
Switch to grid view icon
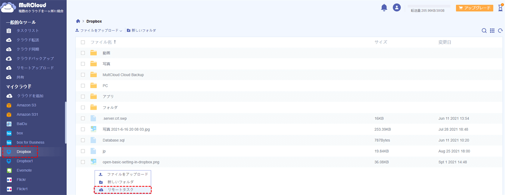click(492, 31)
